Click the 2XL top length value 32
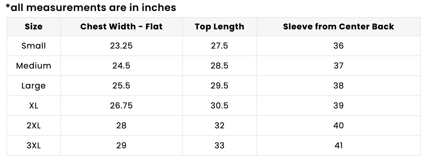Screen dimensions: 428x166 click(219, 126)
